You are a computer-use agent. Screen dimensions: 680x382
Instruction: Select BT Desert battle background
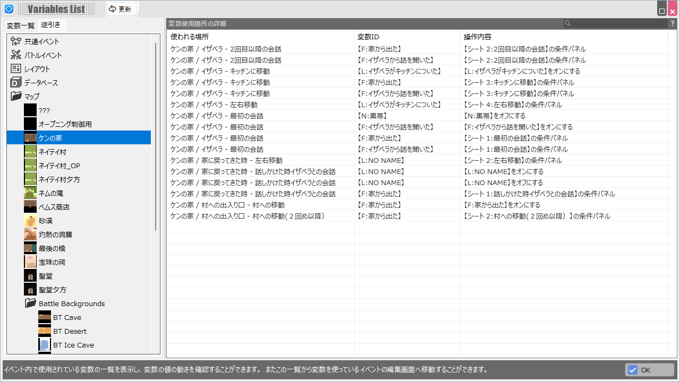point(70,331)
